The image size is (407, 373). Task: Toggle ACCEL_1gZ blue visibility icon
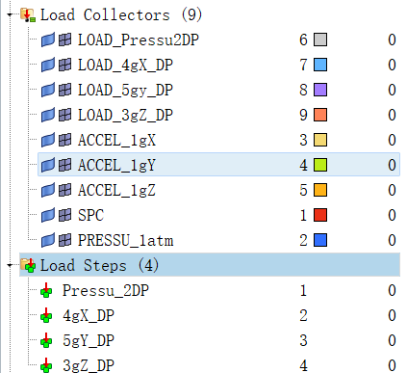(x=48, y=190)
